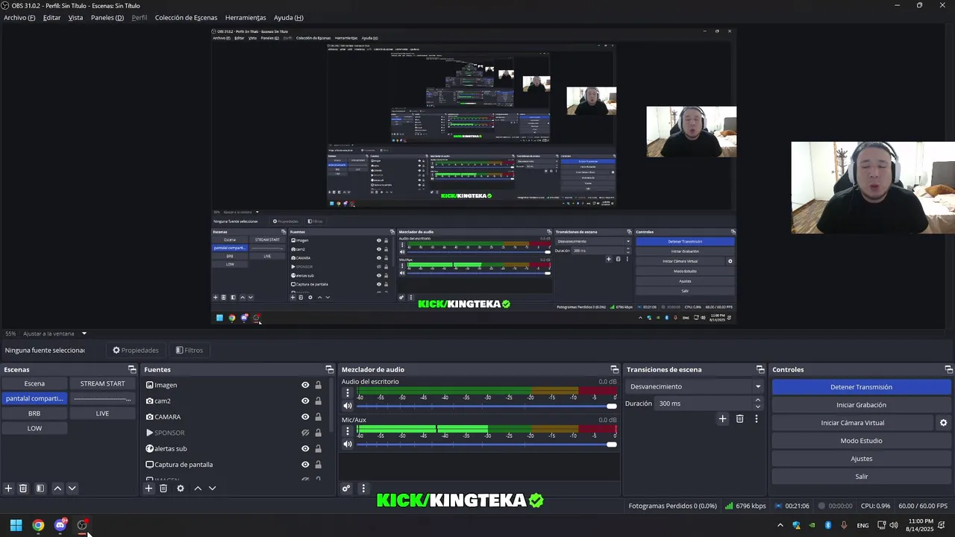
Task: Pop out the Fuentes panel
Action: [x=330, y=370]
